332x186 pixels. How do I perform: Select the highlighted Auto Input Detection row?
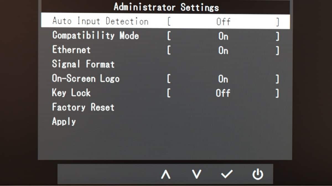(101, 21)
